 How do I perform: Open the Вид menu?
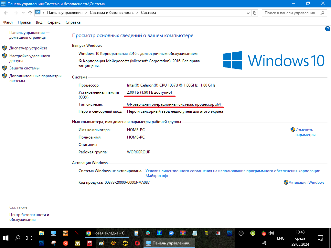(x=39, y=22)
